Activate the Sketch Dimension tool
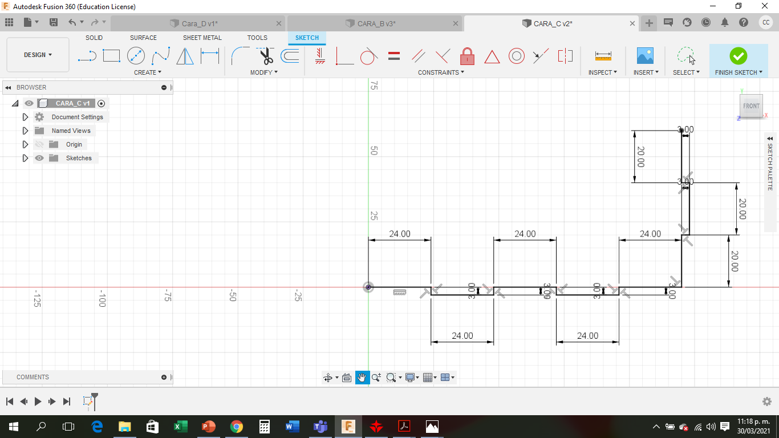The image size is (779, 438). click(x=210, y=56)
